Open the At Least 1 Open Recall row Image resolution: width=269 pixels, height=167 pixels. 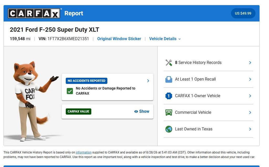click(x=208, y=79)
